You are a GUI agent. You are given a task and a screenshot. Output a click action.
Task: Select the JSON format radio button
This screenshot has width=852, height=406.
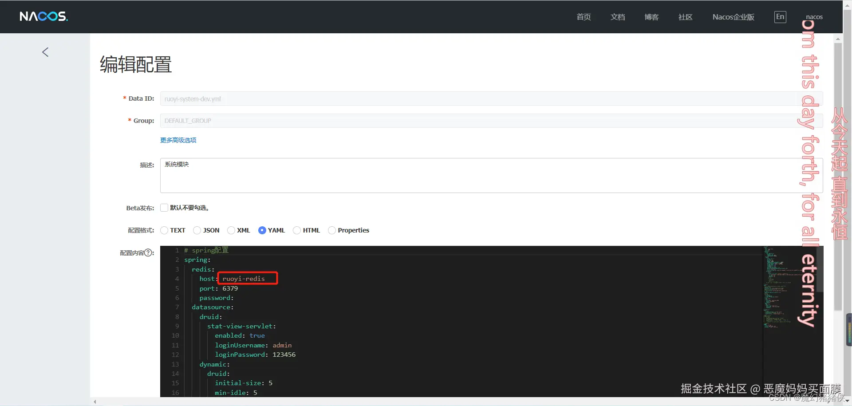[x=197, y=230]
